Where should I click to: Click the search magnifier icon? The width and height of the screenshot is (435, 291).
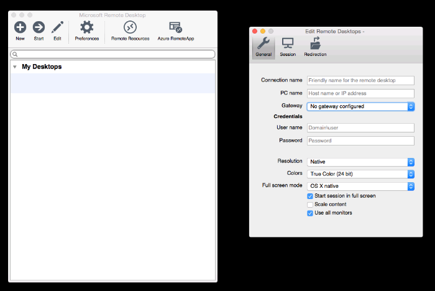(x=15, y=54)
